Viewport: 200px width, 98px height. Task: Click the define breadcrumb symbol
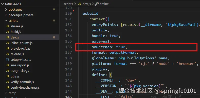104,4
